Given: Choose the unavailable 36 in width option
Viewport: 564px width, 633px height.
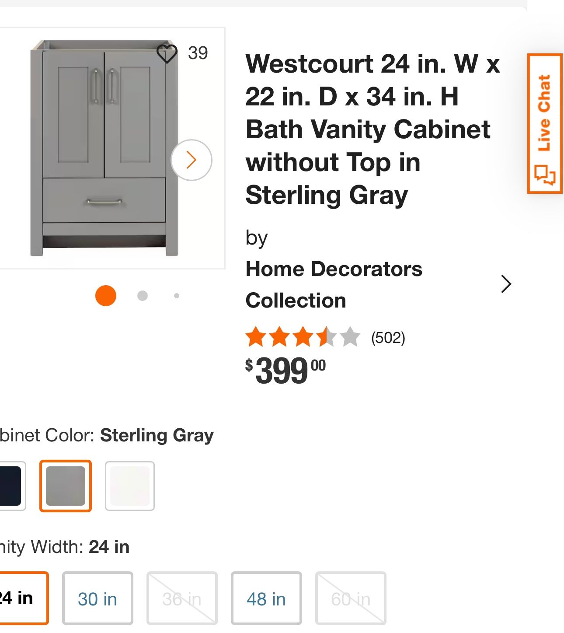Looking at the screenshot, I should [x=181, y=598].
